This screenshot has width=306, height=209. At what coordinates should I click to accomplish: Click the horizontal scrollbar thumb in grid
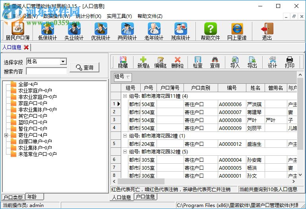coord(141,181)
